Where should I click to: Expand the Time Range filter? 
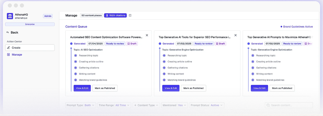[x=114, y=105]
